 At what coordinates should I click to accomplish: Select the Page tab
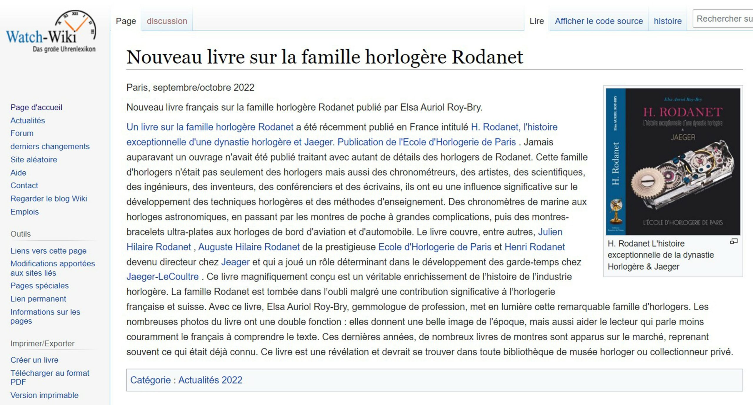(126, 21)
